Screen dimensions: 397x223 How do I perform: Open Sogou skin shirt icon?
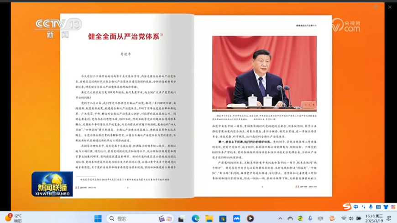[x=386, y=207]
